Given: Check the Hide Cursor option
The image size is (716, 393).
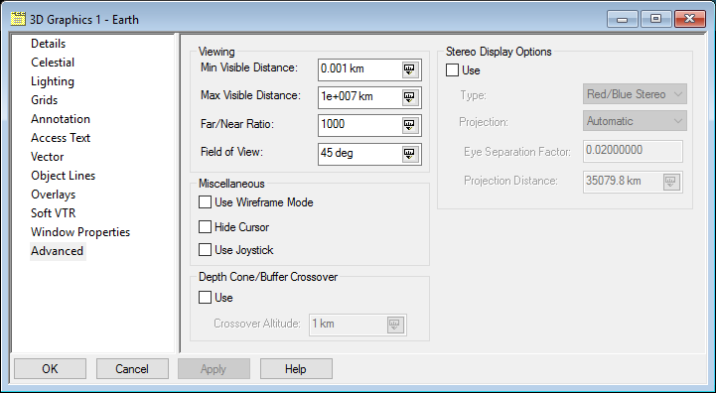Looking at the screenshot, I should tap(205, 227).
